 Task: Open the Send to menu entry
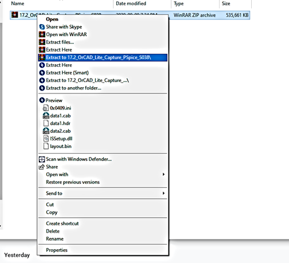pos(102,193)
